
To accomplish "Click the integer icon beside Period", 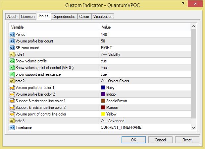I will coord(12,35).
